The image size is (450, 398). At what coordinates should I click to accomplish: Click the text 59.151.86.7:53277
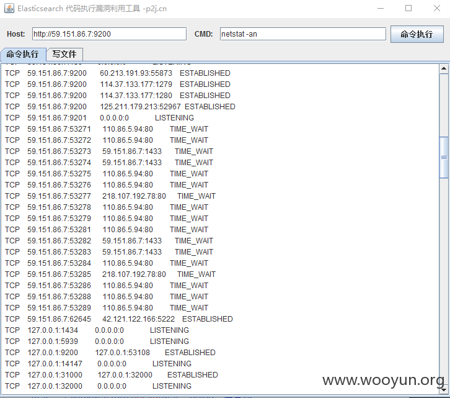click(x=59, y=196)
